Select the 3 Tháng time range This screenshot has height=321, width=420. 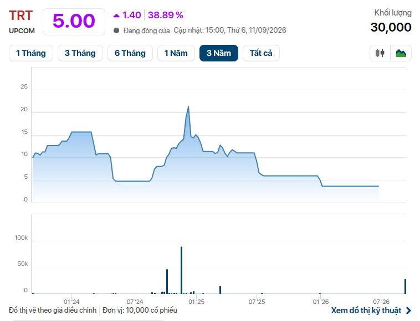[80, 53]
